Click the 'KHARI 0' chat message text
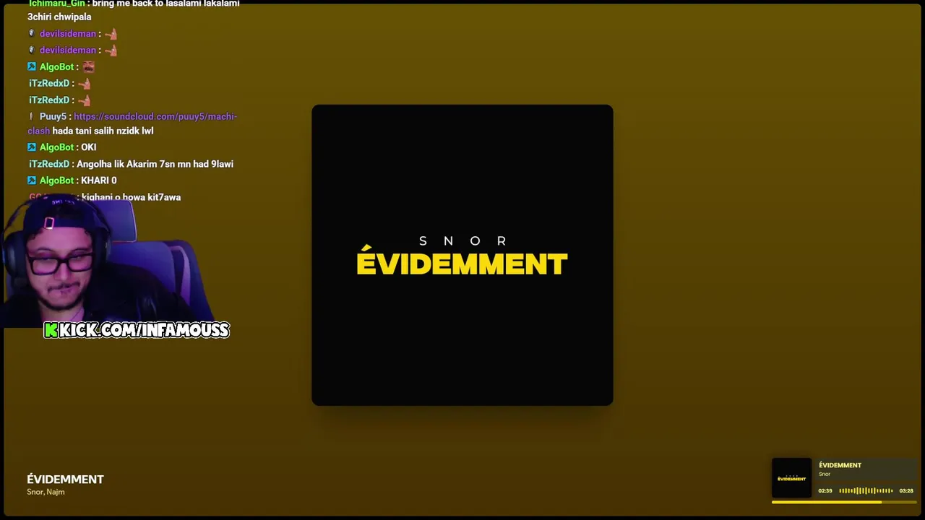This screenshot has width=925, height=520. click(99, 181)
